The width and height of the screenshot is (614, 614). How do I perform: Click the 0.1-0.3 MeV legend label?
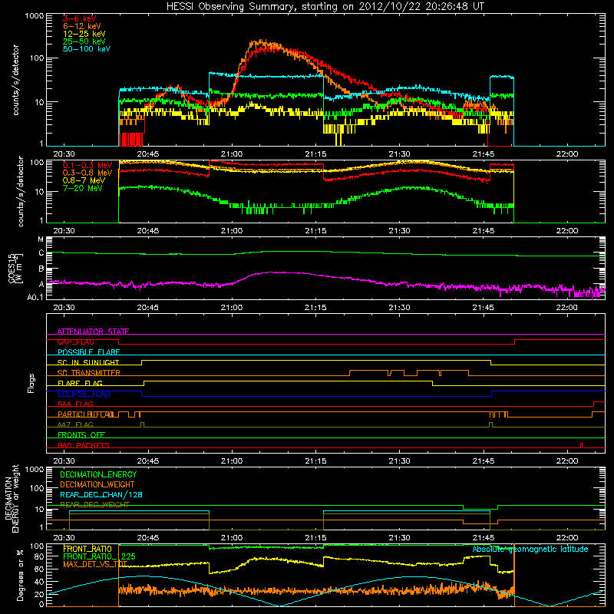point(87,165)
